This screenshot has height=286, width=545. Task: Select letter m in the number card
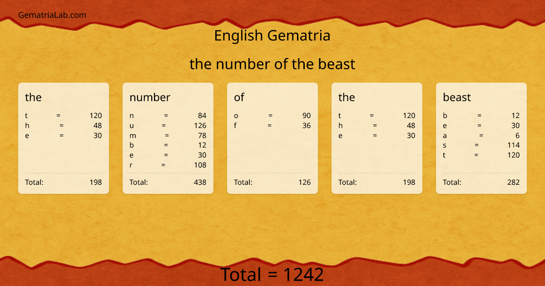pos(133,135)
